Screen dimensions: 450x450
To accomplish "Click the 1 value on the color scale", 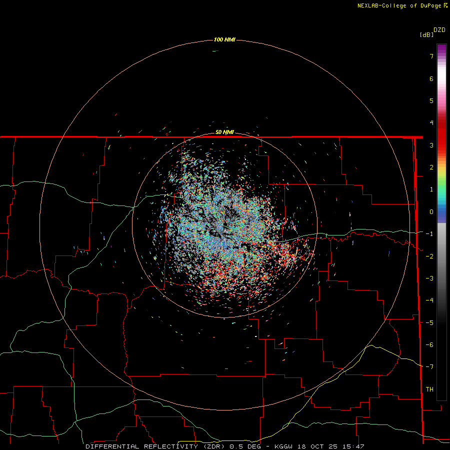I will tap(431, 189).
